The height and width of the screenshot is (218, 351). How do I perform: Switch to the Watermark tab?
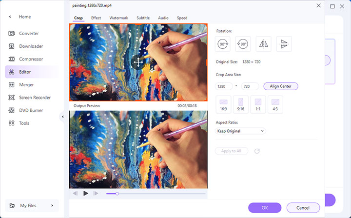click(118, 18)
